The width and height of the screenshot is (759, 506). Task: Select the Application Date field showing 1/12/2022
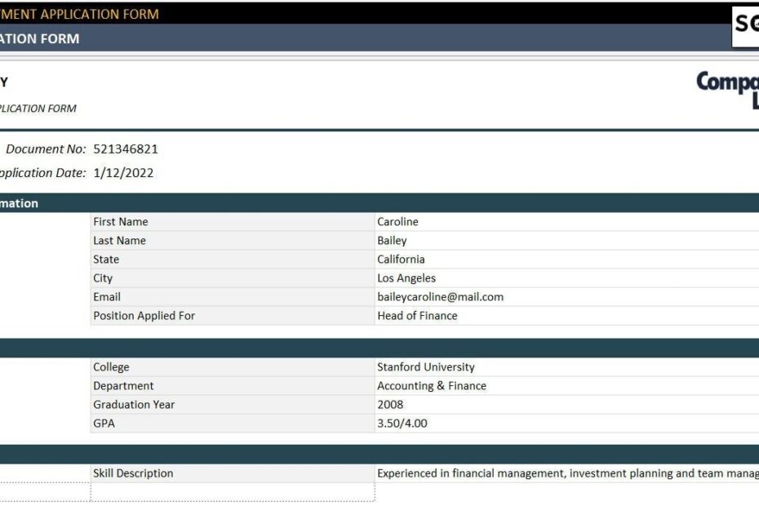pos(124,173)
